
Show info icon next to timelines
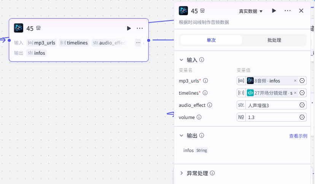[x=205, y=93]
